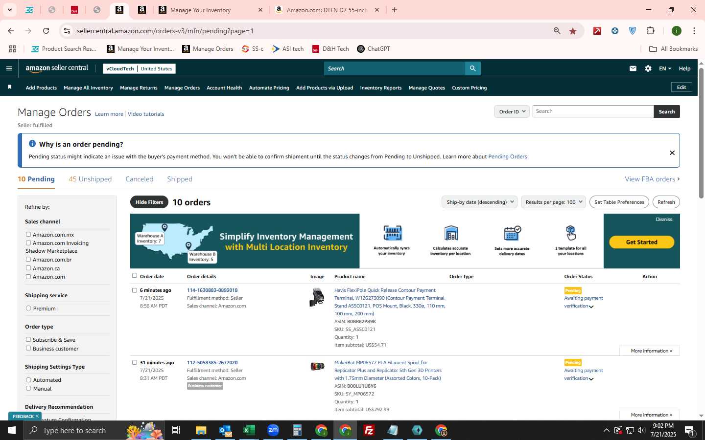Viewport: 705px width, 440px height.
Task: Open the Chrome three-dot menu
Action: pyautogui.click(x=694, y=31)
